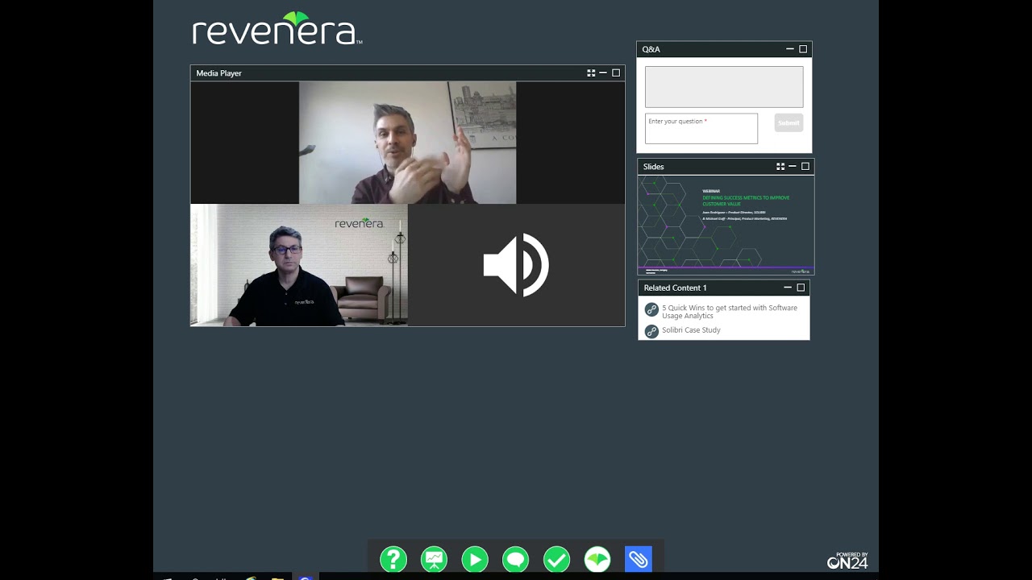The height and width of the screenshot is (580, 1032).
Task: Open the Help question mark widget
Action: (393, 559)
